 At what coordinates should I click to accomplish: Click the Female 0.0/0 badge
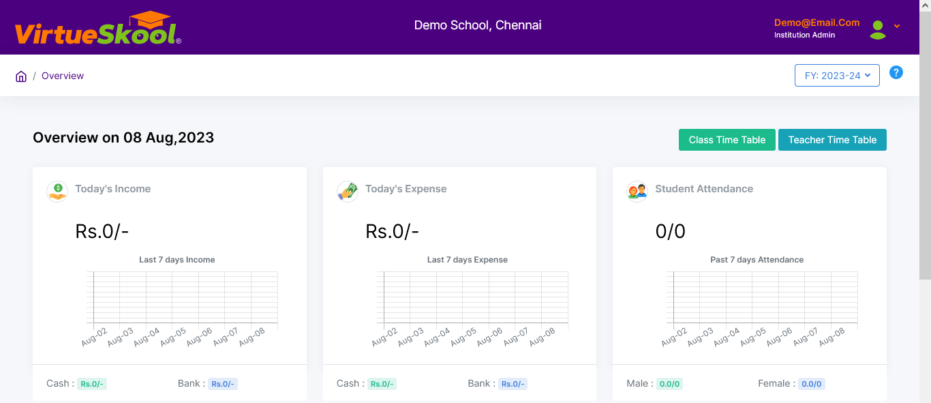click(x=812, y=384)
